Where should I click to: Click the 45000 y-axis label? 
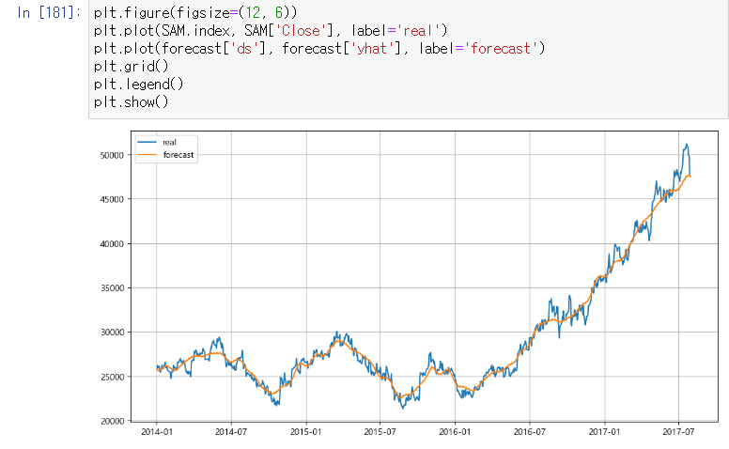[x=112, y=199]
